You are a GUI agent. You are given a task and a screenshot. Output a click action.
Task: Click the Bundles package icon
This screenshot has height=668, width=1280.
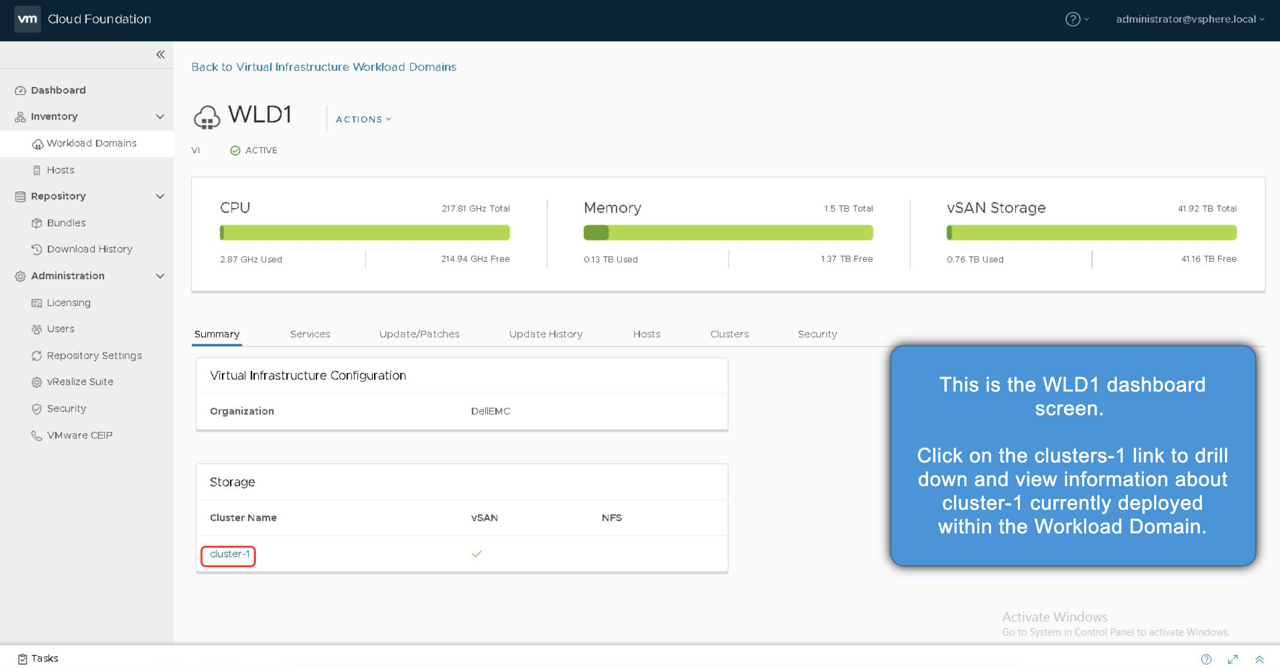coord(36,223)
